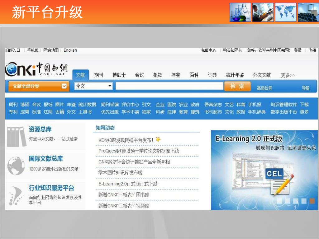Open 吾喜杂志 in blue navigation
The width and height of the screenshot is (319, 239).
click(213, 105)
